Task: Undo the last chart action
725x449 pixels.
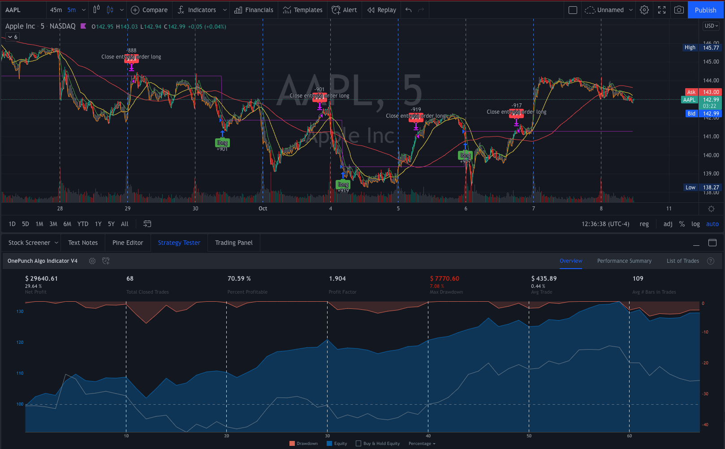Action: click(408, 10)
